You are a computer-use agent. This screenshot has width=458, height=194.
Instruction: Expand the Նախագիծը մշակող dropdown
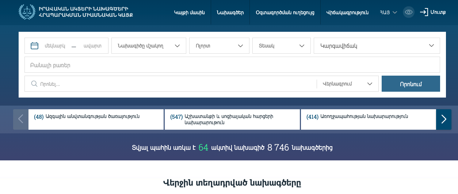tap(148, 46)
